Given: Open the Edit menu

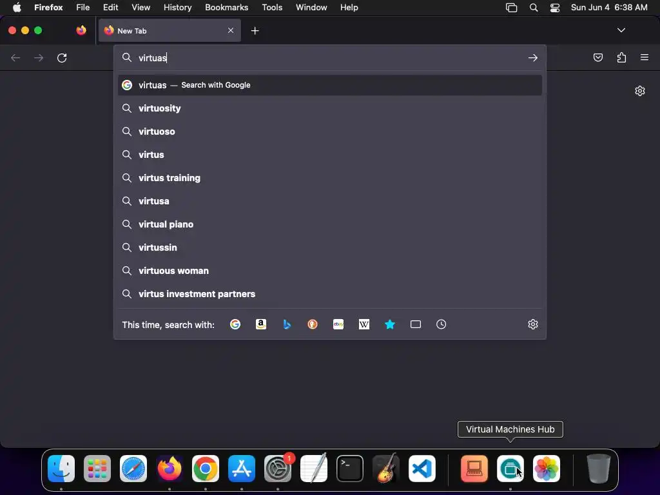Looking at the screenshot, I should click(110, 8).
